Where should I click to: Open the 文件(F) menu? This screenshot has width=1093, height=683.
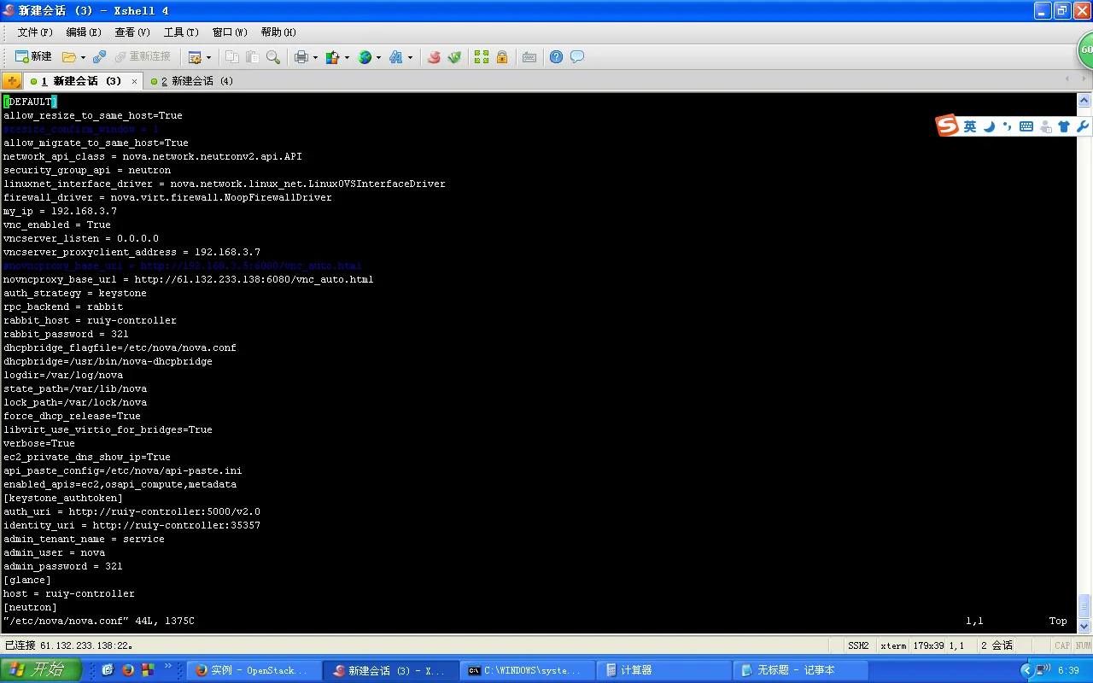pyautogui.click(x=35, y=32)
